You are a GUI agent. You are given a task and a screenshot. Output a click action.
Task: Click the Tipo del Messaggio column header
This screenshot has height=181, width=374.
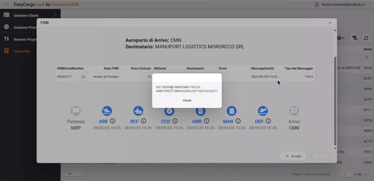[x=298, y=68]
